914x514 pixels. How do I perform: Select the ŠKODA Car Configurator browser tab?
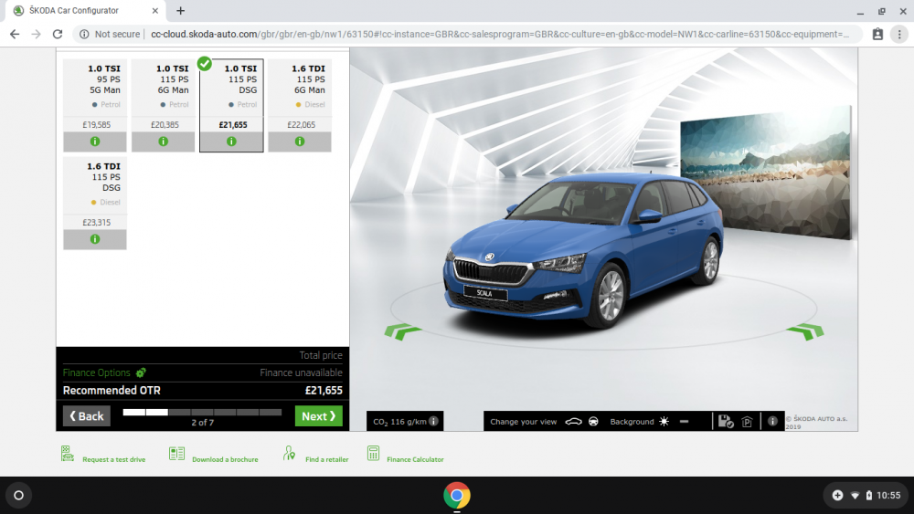click(x=86, y=10)
